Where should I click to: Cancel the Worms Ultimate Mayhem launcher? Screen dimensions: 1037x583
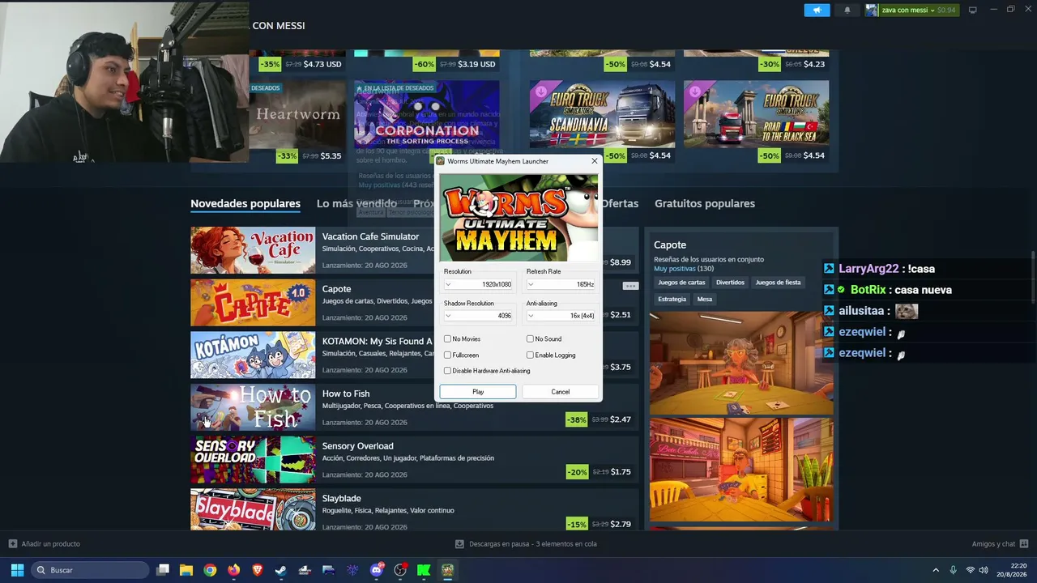(561, 392)
